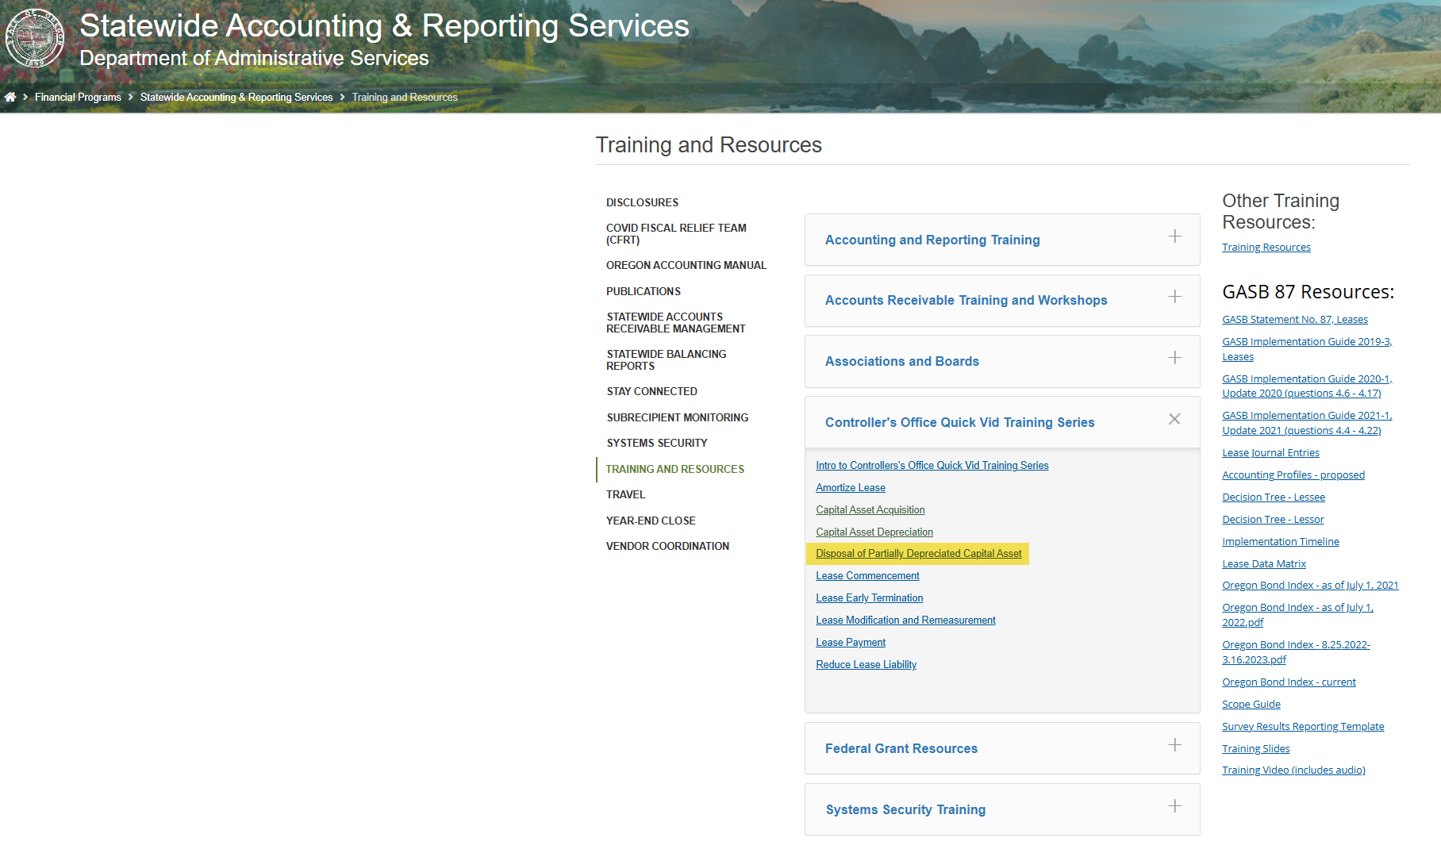Collapse Quick Vid Training Series with X icon
Viewport: 1441px width, 853px height.
click(x=1174, y=419)
